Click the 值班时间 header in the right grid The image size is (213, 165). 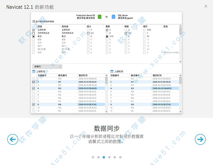pos(157,75)
